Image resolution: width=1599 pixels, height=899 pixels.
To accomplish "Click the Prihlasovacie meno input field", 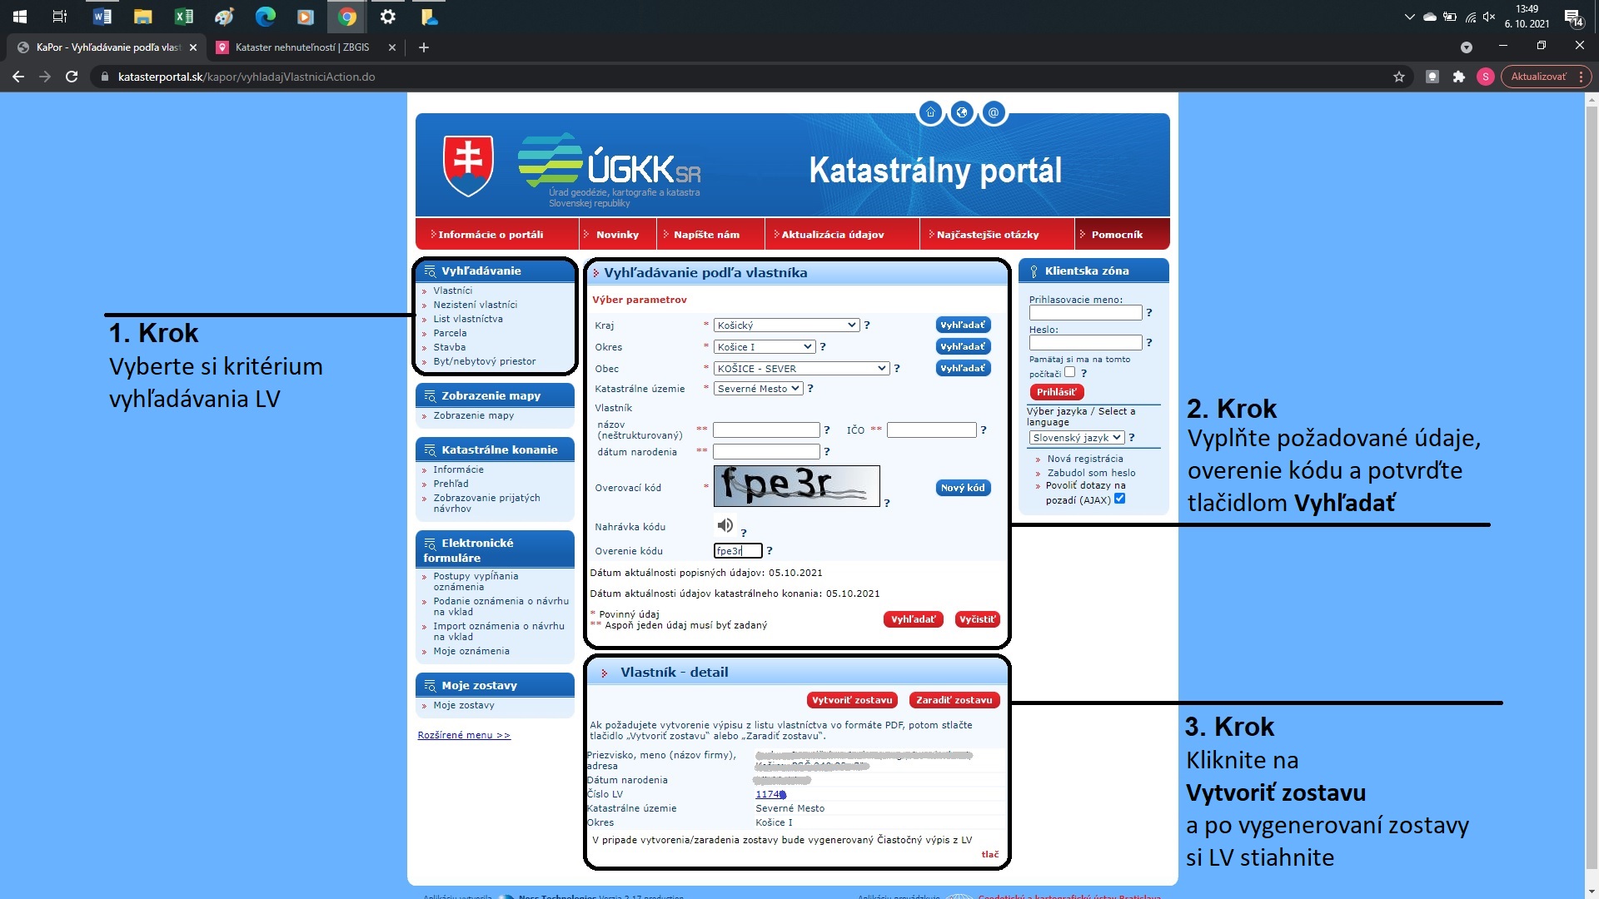I will pyautogui.click(x=1085, y=313).
